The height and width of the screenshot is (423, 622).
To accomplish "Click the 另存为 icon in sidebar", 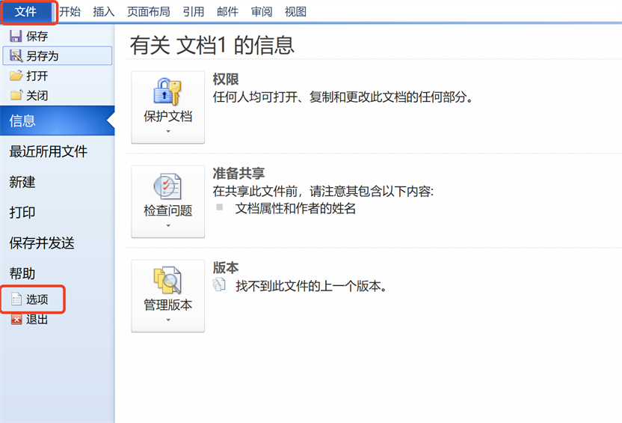I will point(16,55).
